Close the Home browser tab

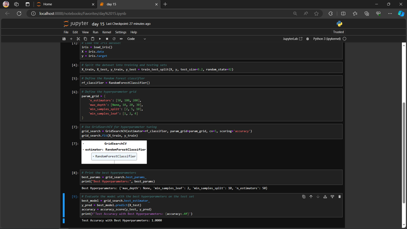click(x=93, y=4)
